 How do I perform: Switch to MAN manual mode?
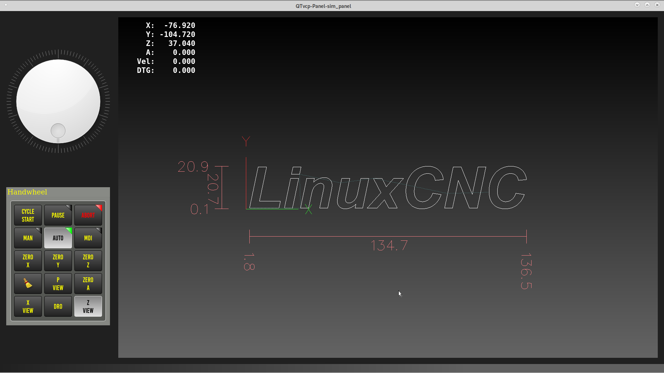tap(28, 238)
